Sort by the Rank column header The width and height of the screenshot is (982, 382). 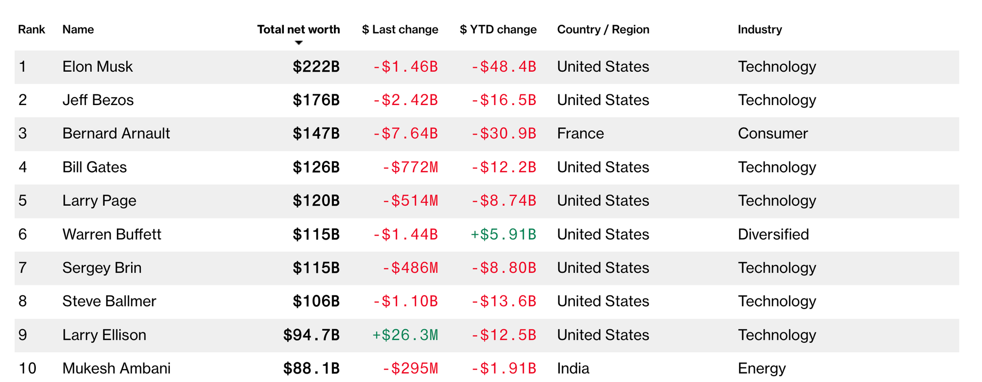[x=31, y=29]
